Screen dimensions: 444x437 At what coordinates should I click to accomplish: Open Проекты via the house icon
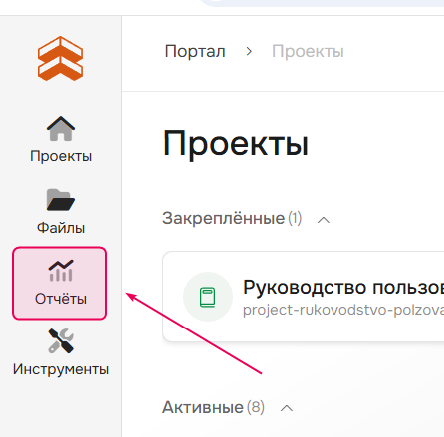61,129
